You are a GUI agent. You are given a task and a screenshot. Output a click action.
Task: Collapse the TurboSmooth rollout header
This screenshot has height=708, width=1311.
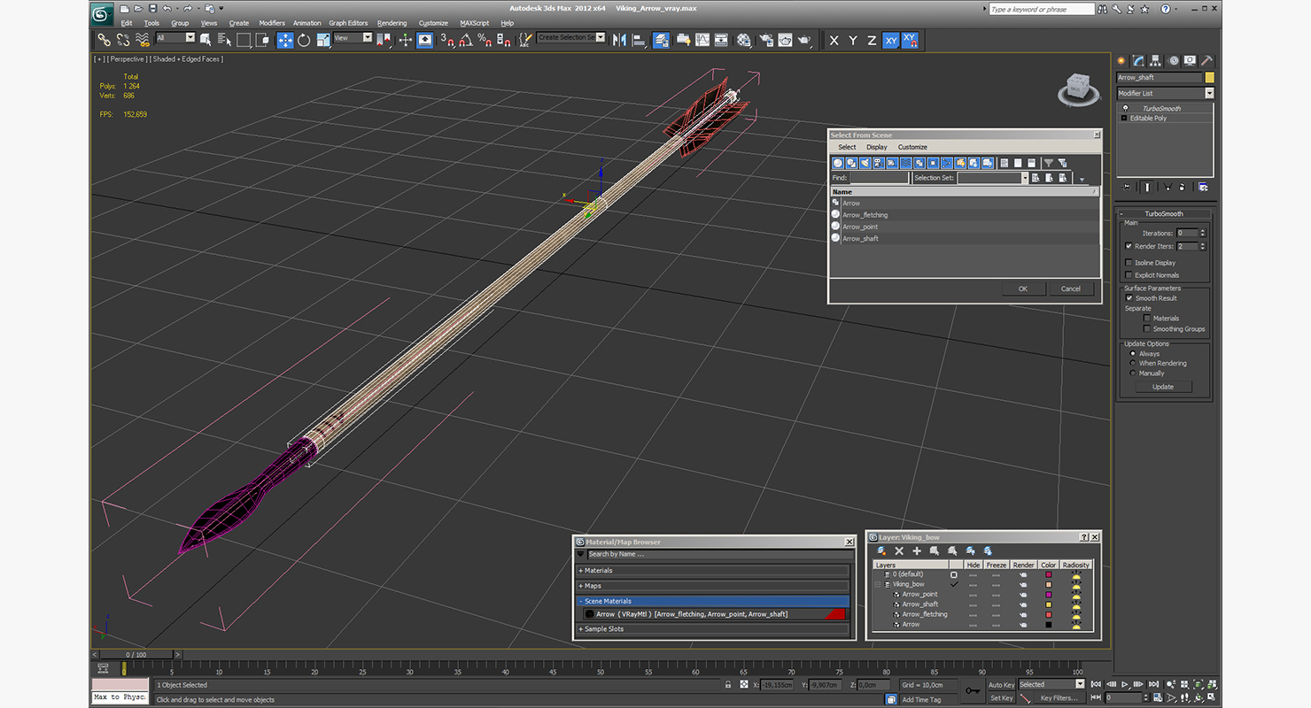coord(1164,213)
